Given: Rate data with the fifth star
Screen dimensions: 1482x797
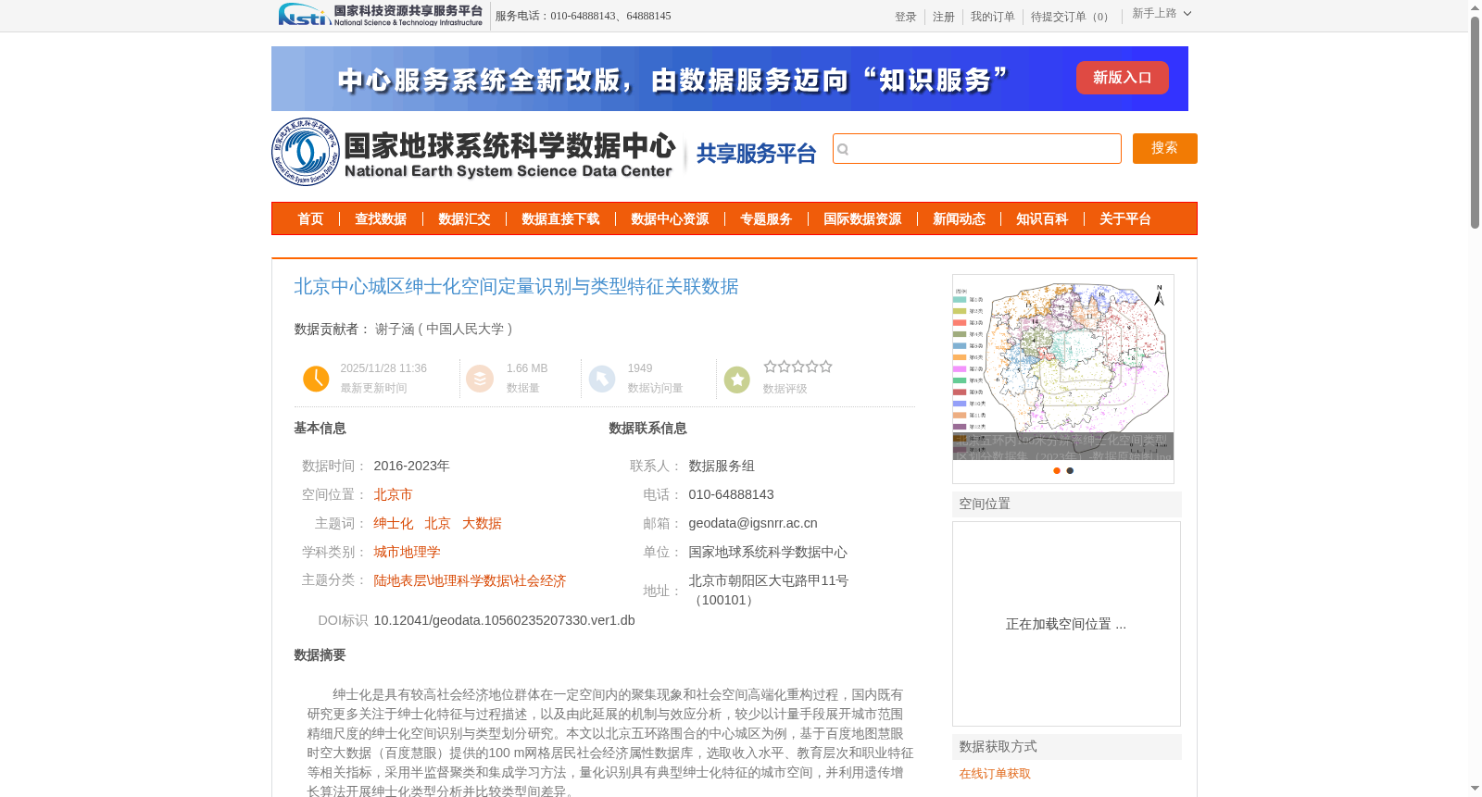Looking at the screenshot, I should pos(825,367).
